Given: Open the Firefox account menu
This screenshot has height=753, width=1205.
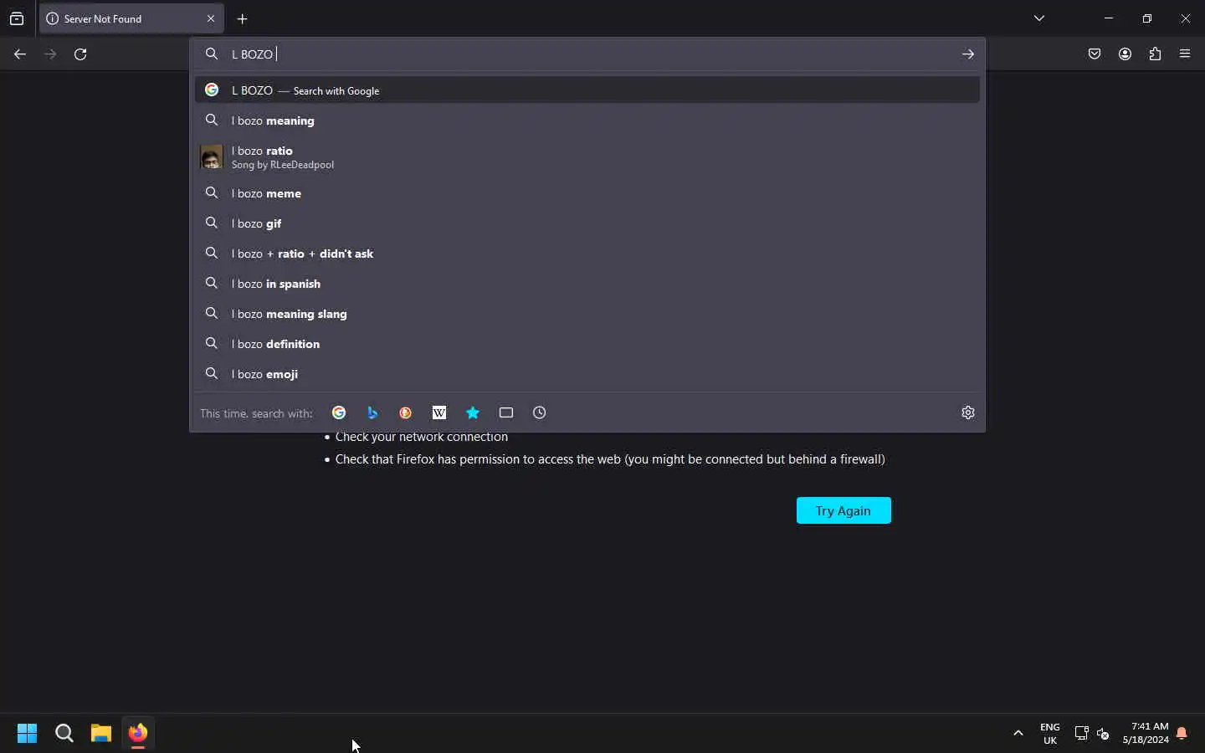Looking at the screenshot, I should click(x=1125, y=54).
